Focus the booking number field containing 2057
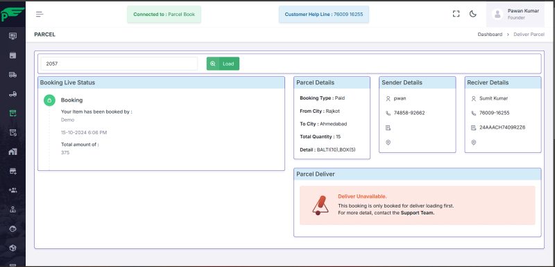The height and width of the screenshot is (267, 555). [119, 64]
